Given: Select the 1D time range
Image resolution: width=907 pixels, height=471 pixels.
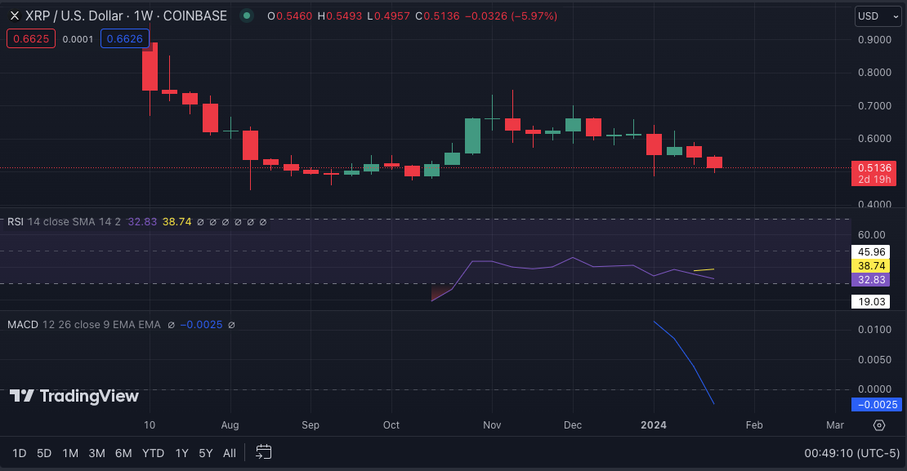Looking at the screenshot, I should [20, 453].
